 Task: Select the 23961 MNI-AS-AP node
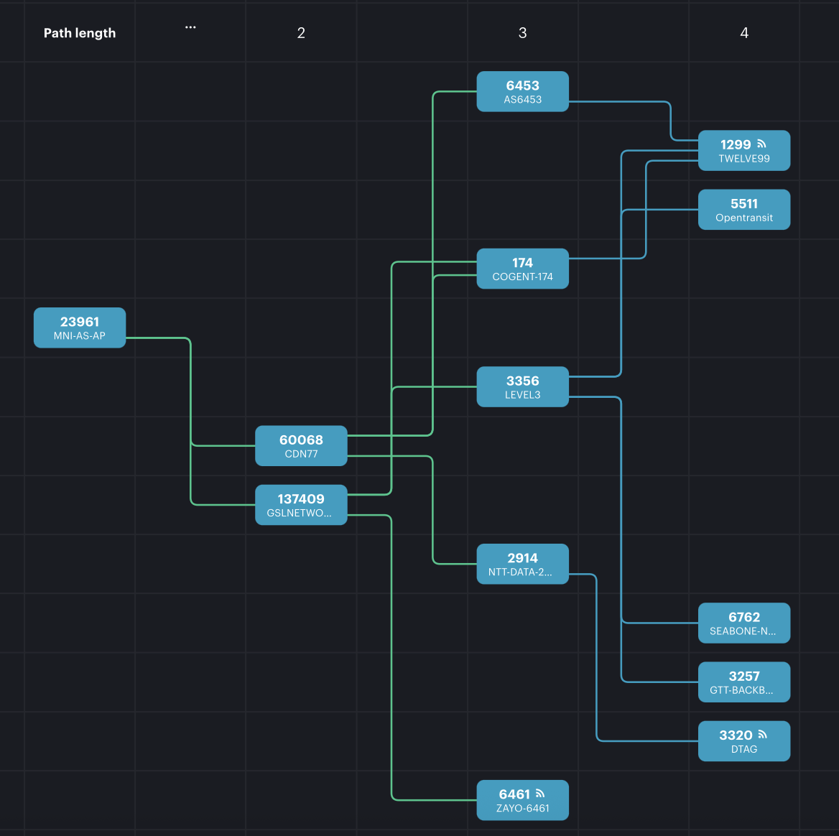pyautogui.click(x=80, y=328)
